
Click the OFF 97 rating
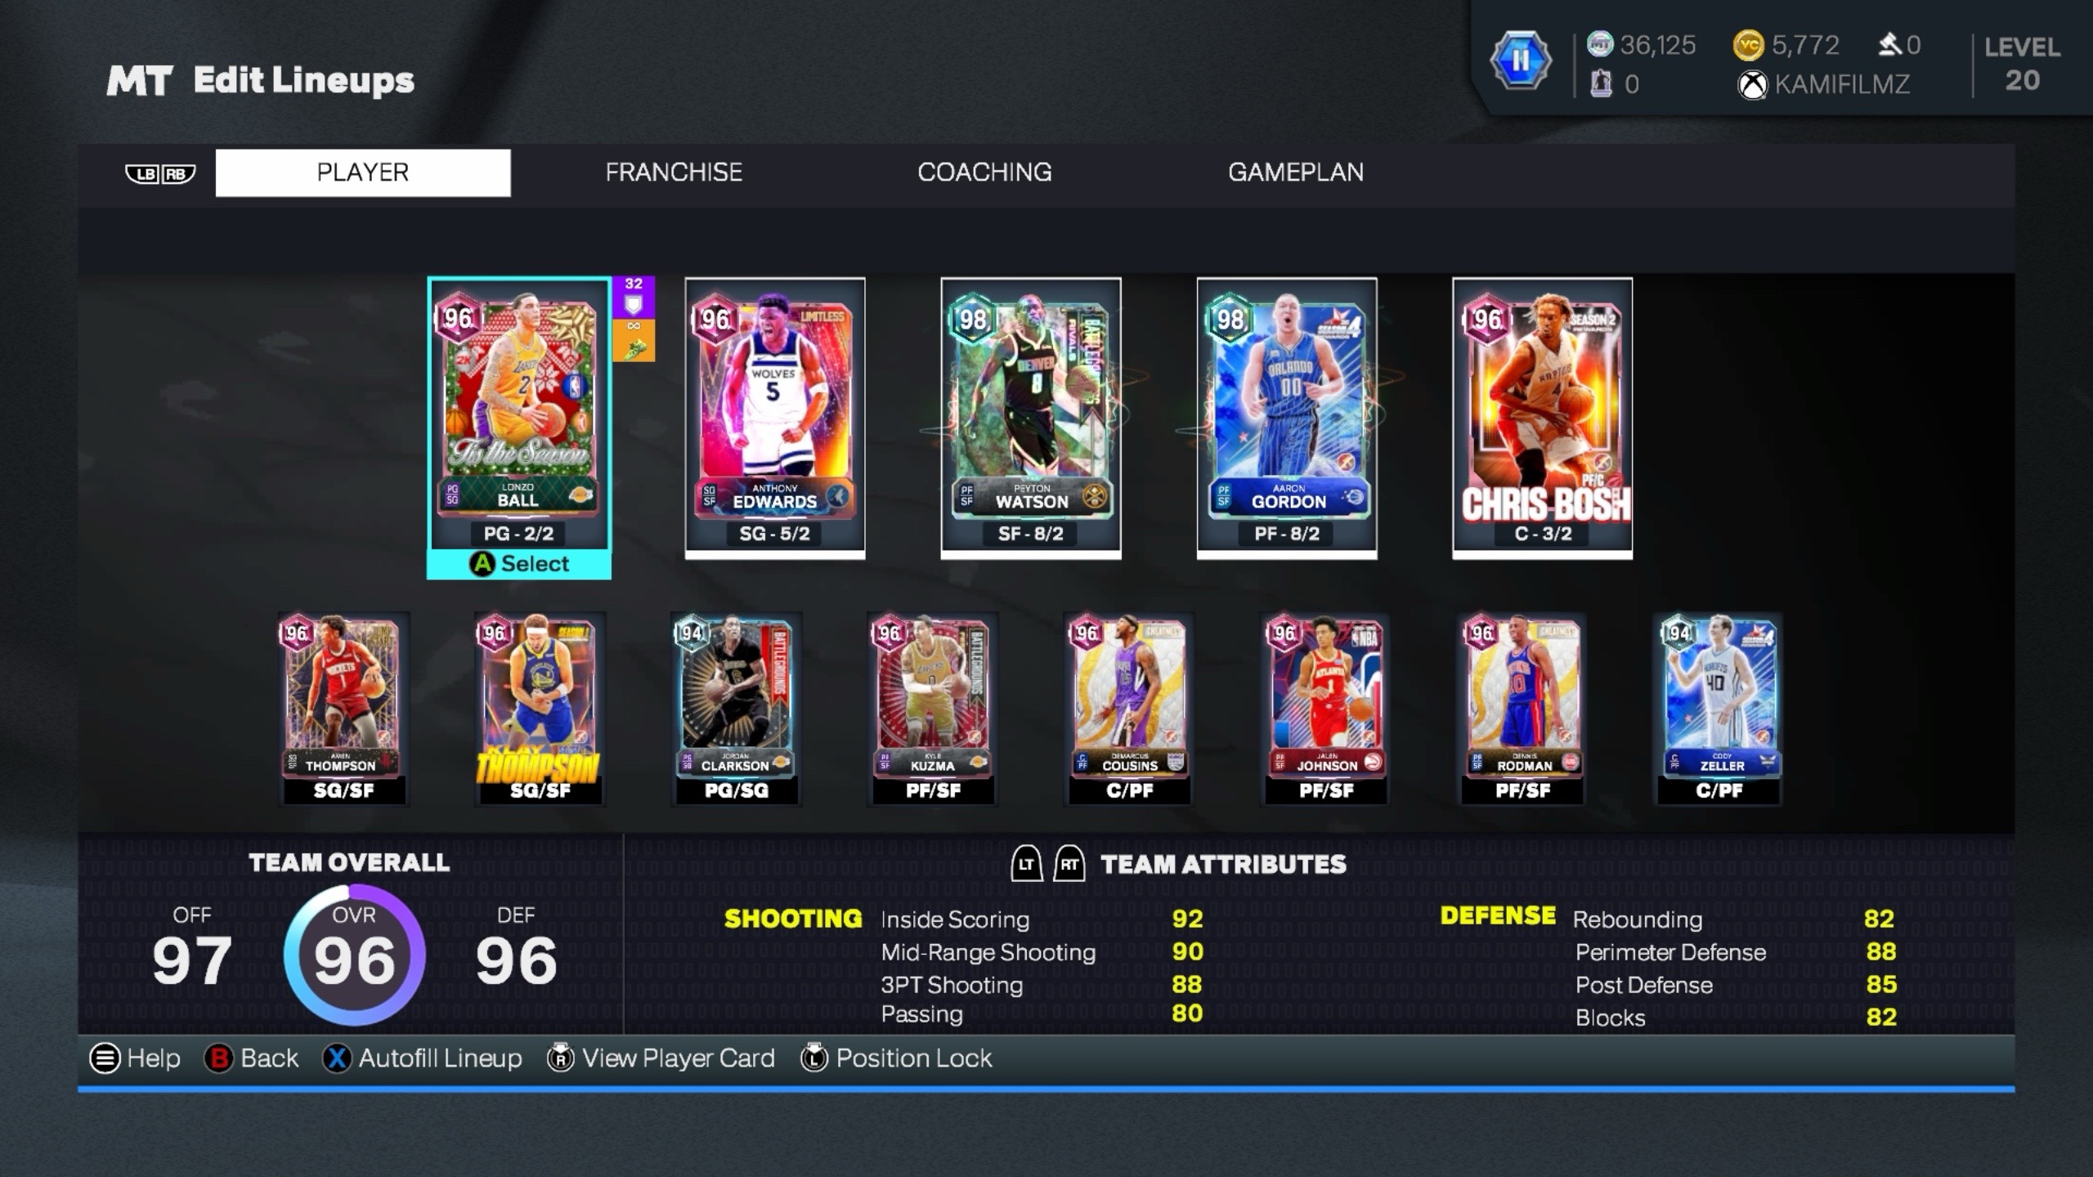pos(192,947)
